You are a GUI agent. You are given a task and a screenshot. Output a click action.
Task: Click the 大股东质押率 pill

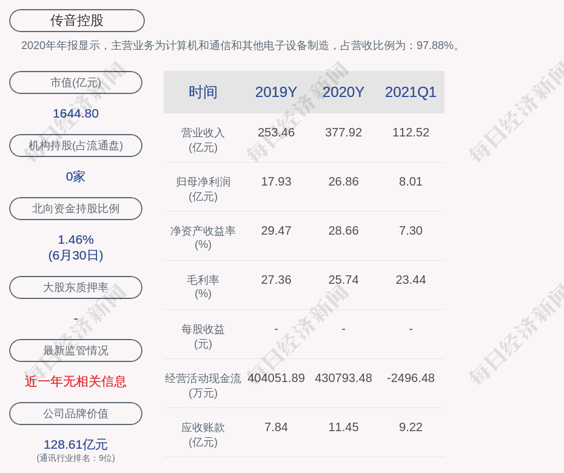coord(76,287)
